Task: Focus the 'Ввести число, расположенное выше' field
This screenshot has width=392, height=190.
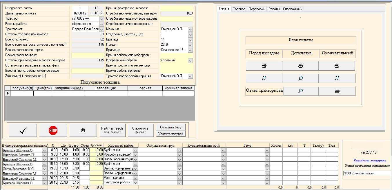Action: coord(88,71)
